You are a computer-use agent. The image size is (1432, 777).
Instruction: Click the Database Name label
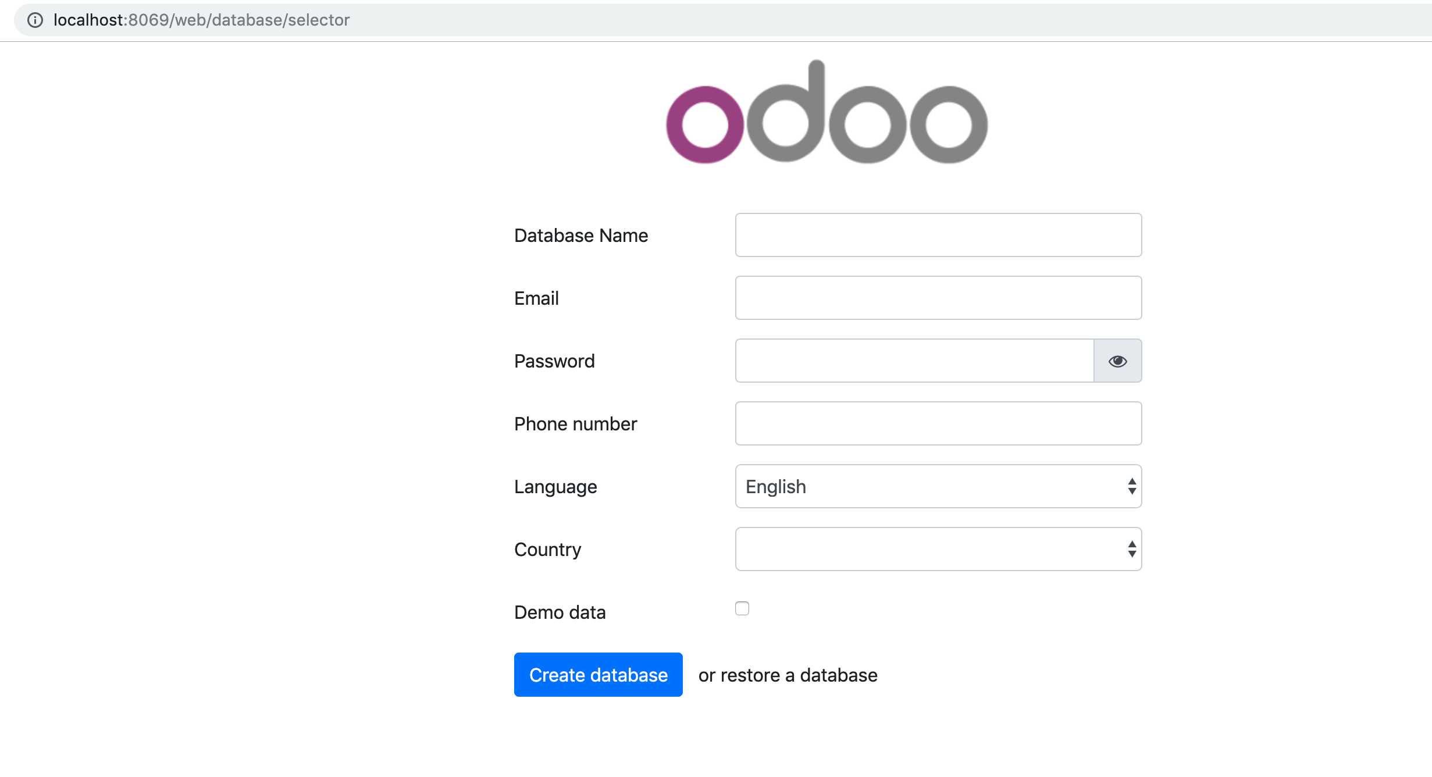pos(581,236)
